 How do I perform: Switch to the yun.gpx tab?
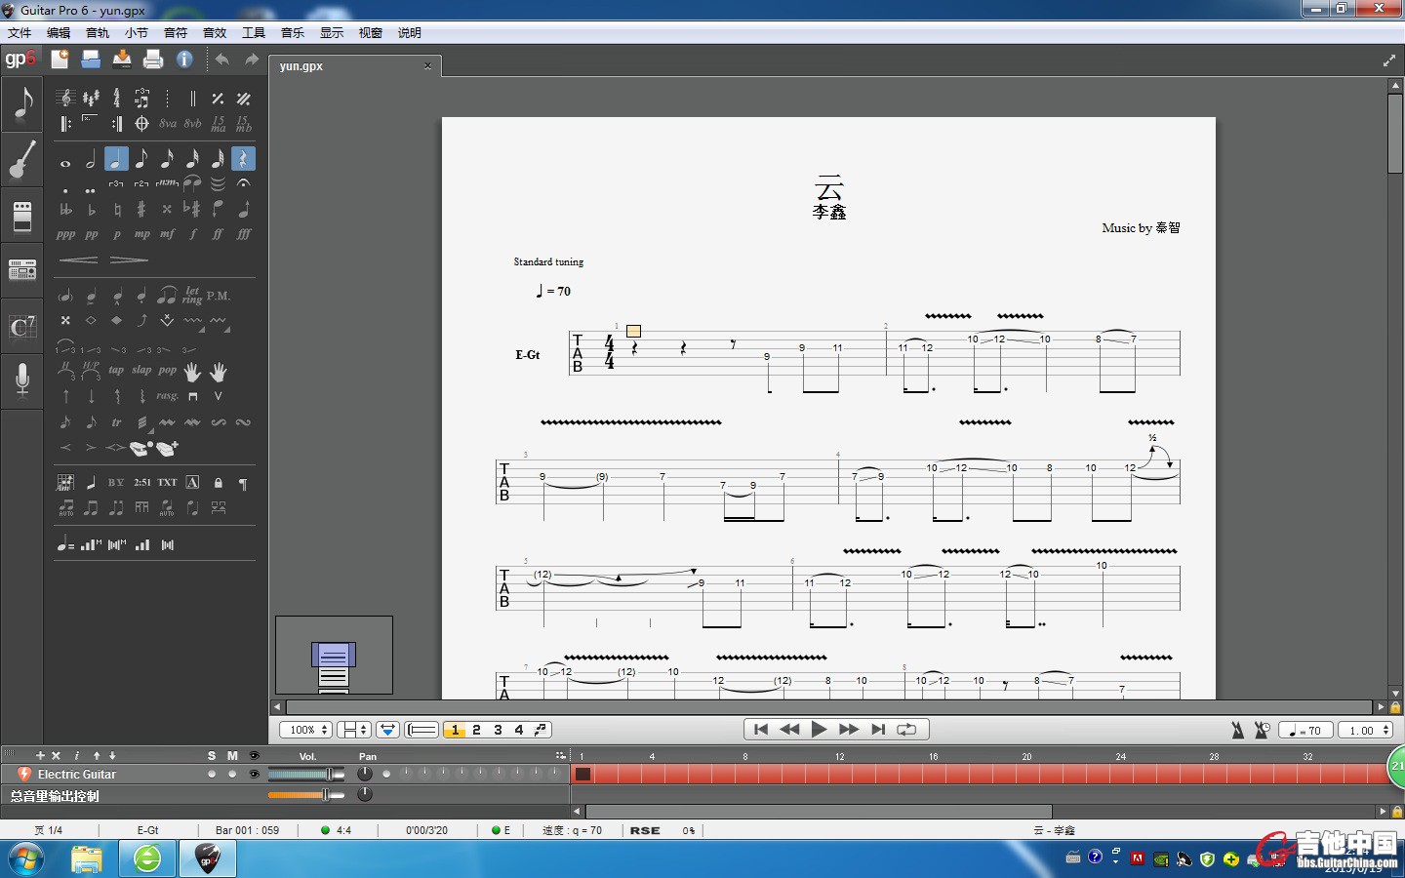click(x=301, y=66)
